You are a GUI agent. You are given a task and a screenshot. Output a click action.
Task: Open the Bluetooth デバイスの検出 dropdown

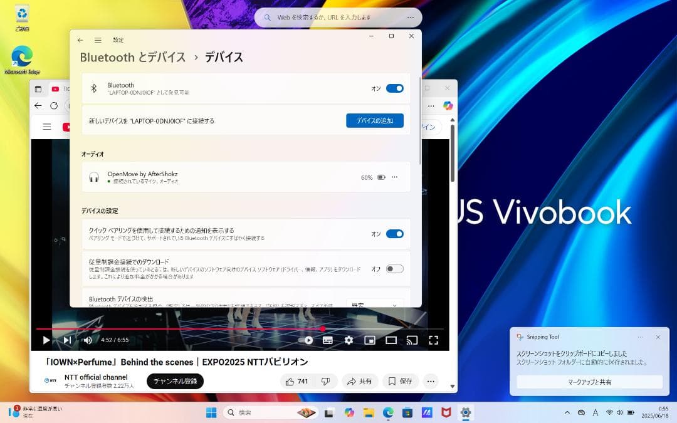(374, 303)
